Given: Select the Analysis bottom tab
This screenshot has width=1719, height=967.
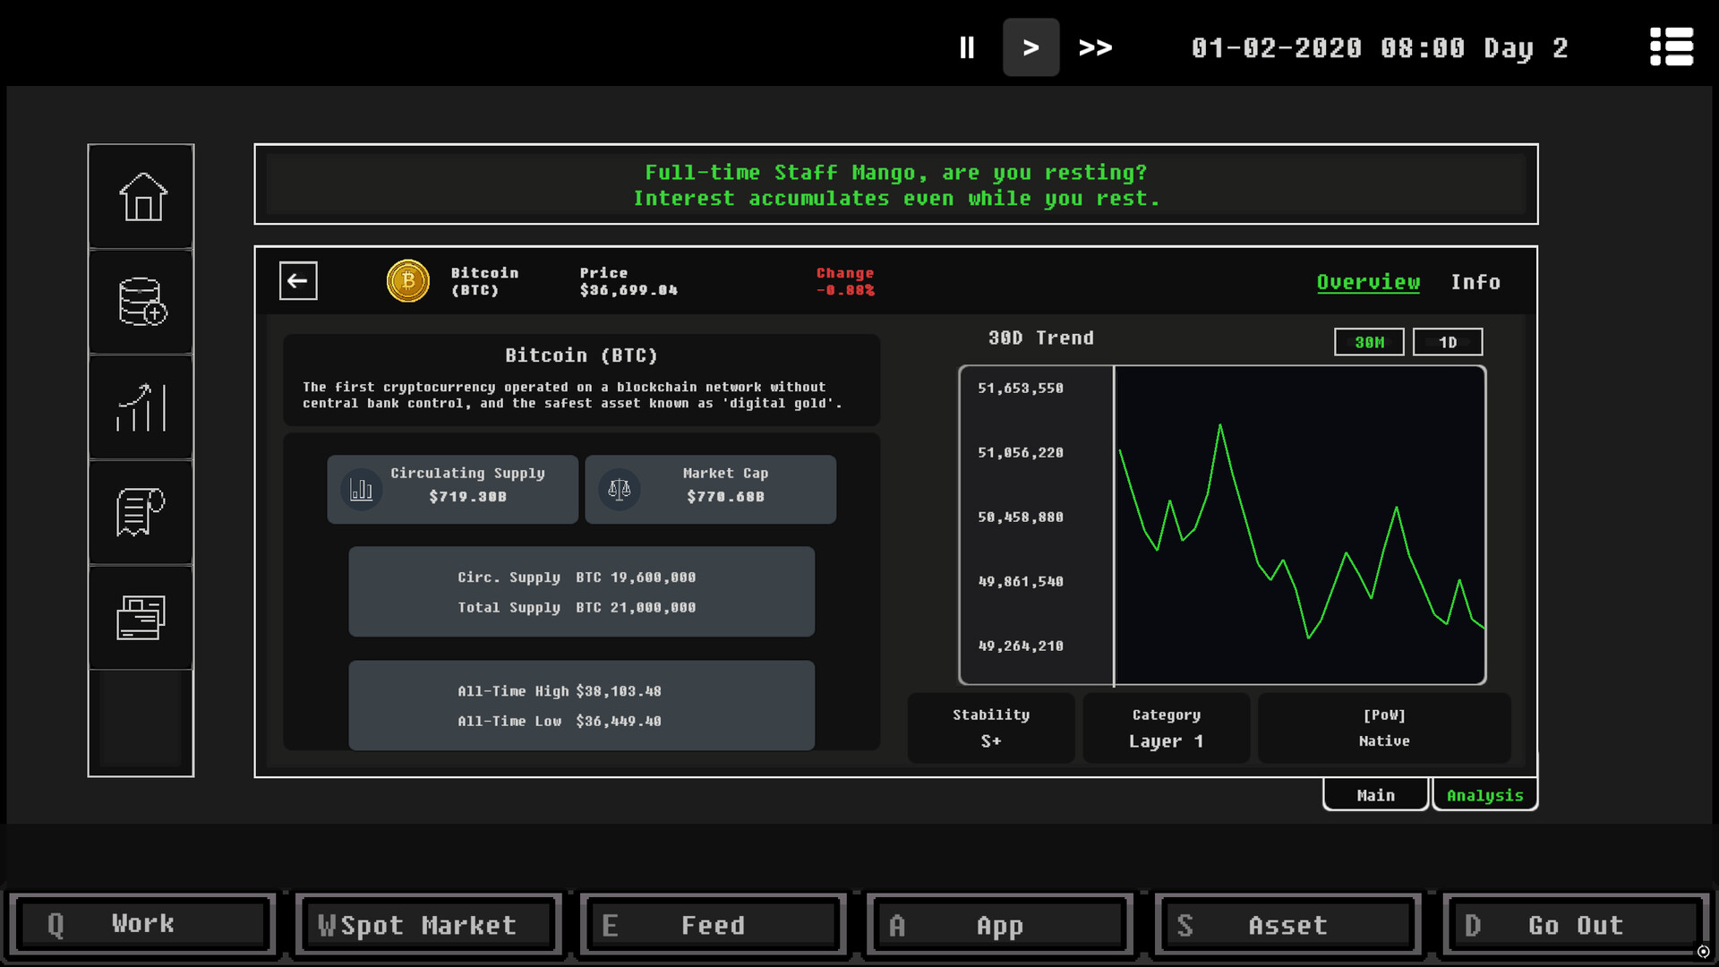Looking at the screenshot, I should click(x=1484, y=795).
